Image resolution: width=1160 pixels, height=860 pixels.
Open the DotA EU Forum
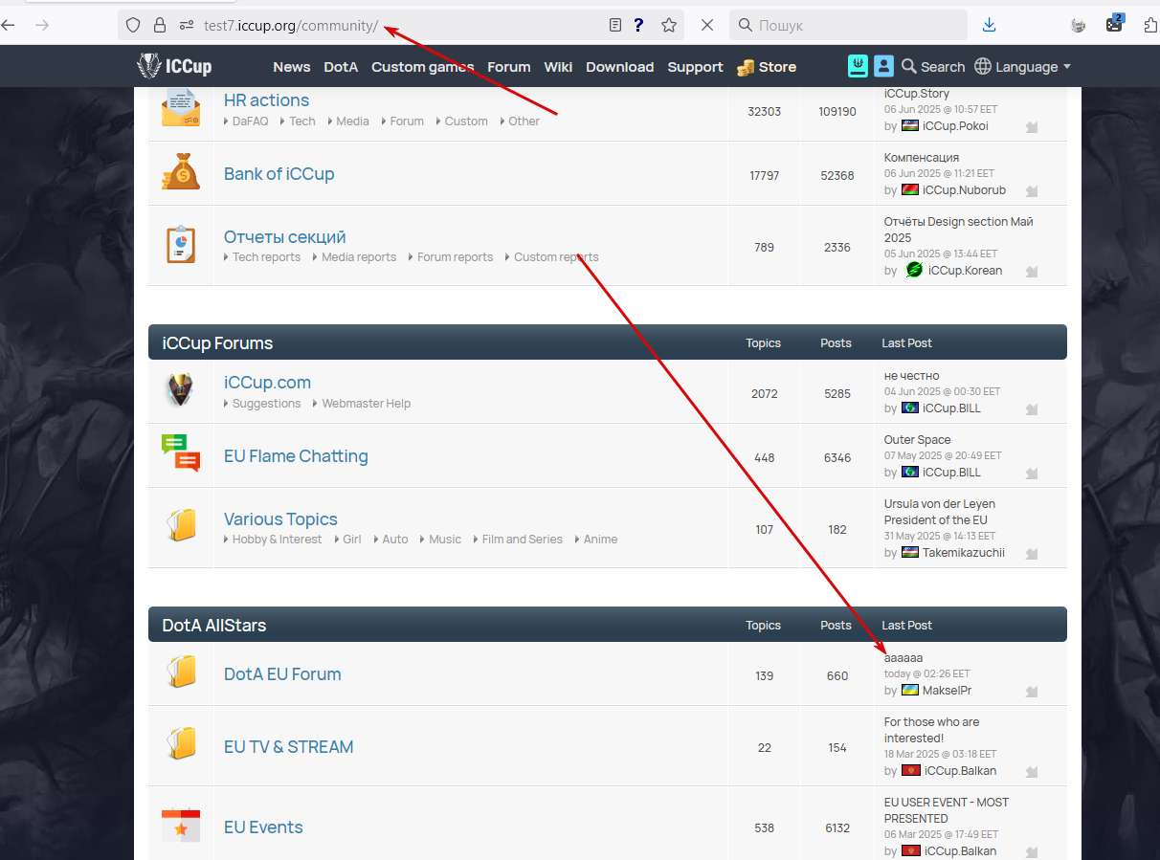pyautogui.click(x=282, y=674)
